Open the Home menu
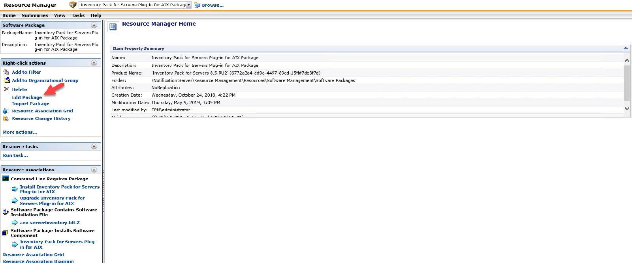The height and width of the screenshot is (263, 632). pyautogui.click(x=9, y=15)
